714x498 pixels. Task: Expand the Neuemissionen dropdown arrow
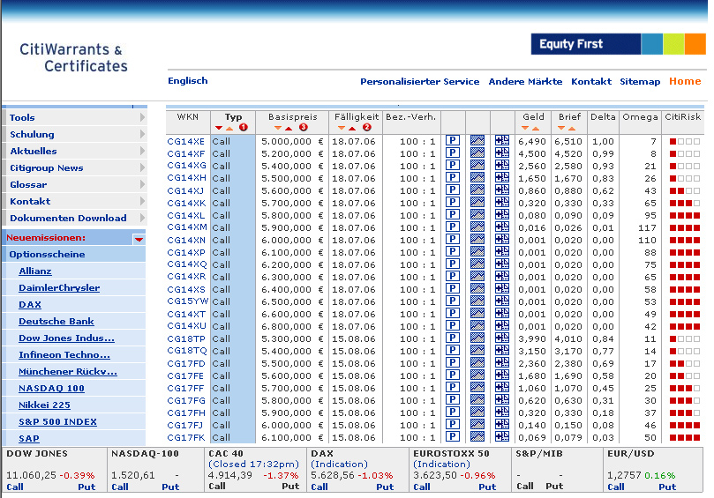[139, 238]
